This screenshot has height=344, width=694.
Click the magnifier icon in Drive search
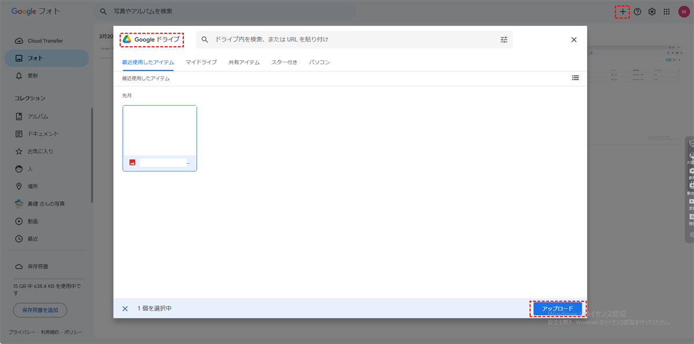(x=205, y=40)
